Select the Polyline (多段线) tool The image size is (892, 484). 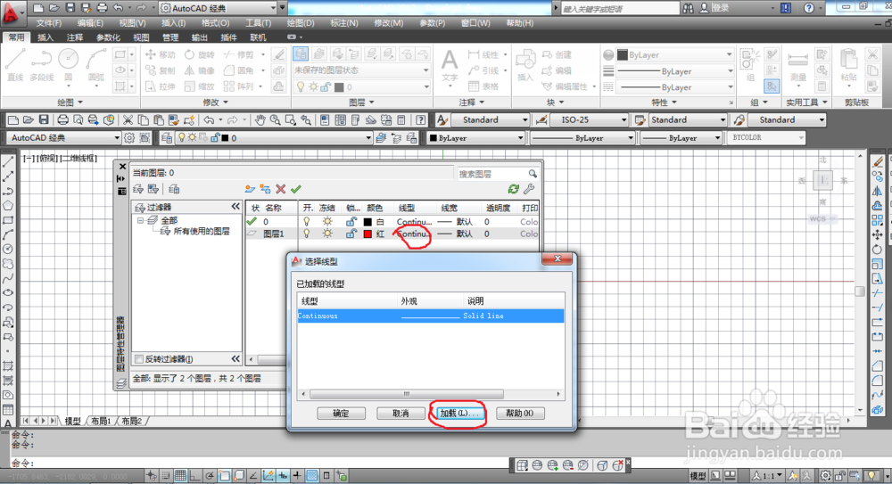click(42, 64)
